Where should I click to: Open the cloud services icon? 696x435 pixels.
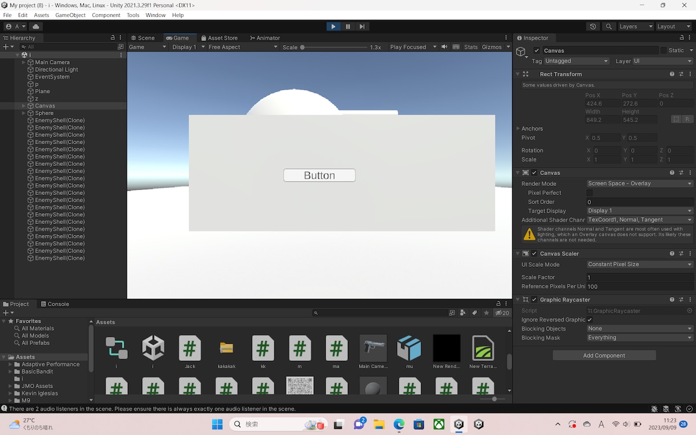tap(36, 26)
